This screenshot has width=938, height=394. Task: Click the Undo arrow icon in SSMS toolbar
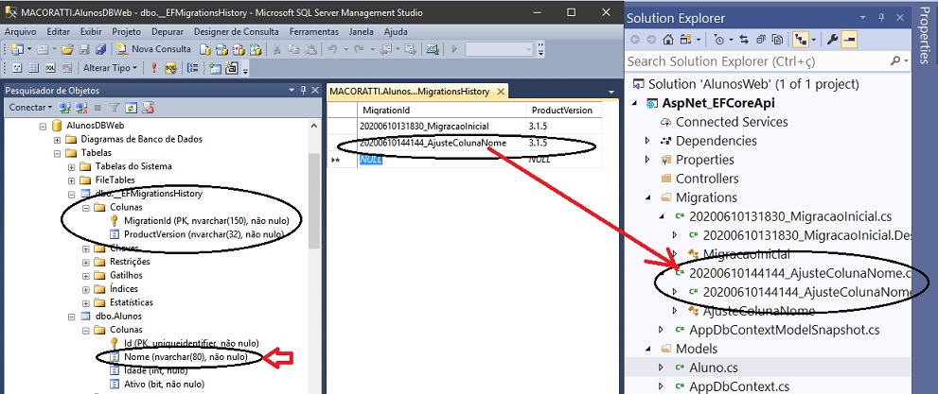click(x=333, y=49)
